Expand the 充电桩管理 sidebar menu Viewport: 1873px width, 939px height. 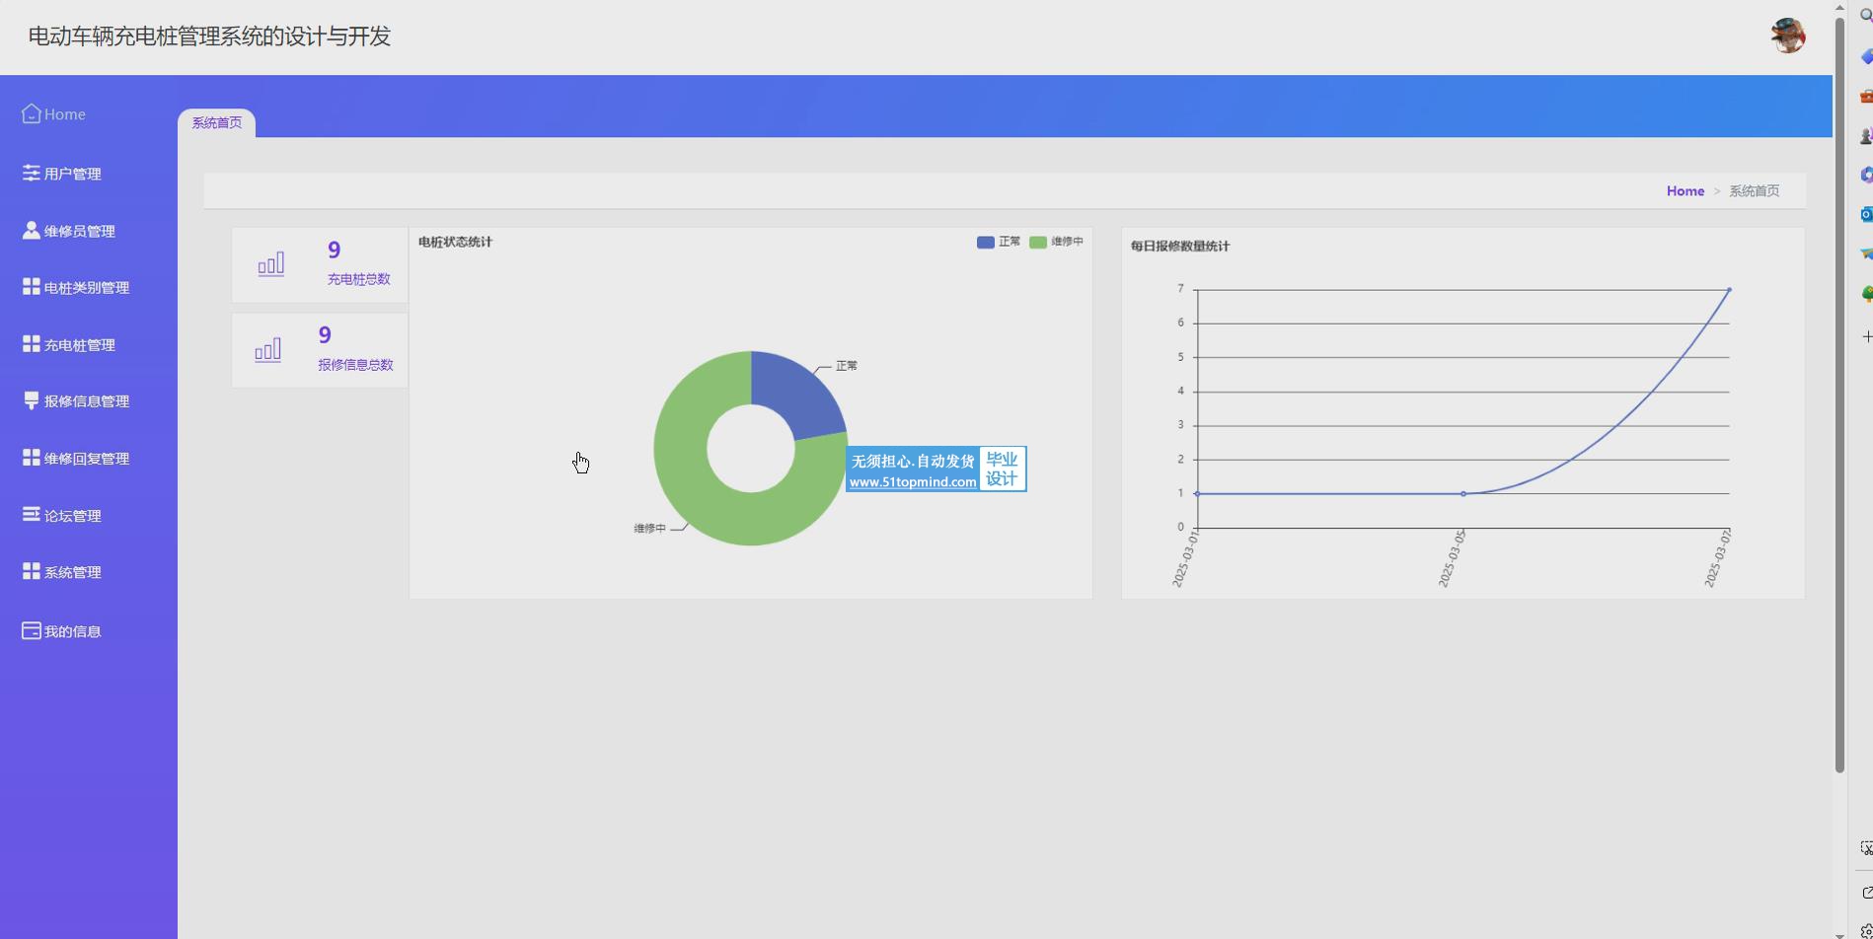point(79,345)
